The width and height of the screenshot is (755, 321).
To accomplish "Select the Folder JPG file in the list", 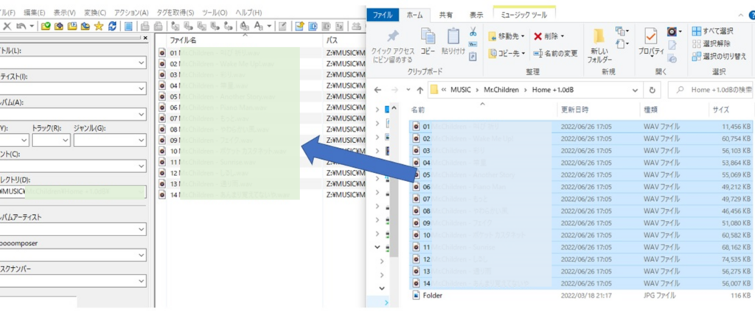I will coord(432,294).
